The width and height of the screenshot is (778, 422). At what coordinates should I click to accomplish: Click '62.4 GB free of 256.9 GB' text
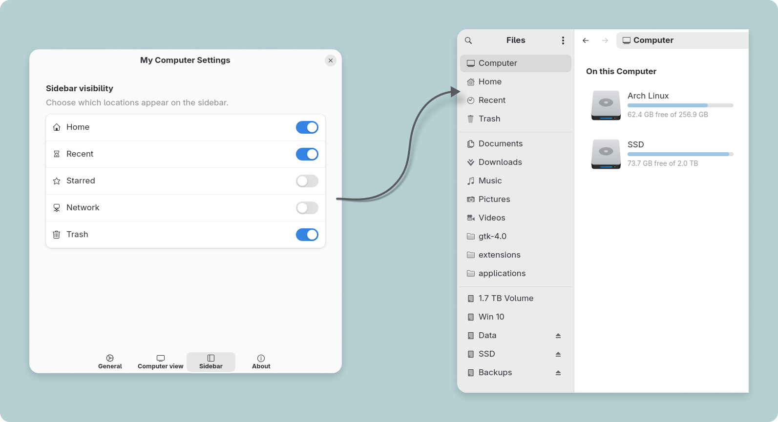(x=668, y=115)
